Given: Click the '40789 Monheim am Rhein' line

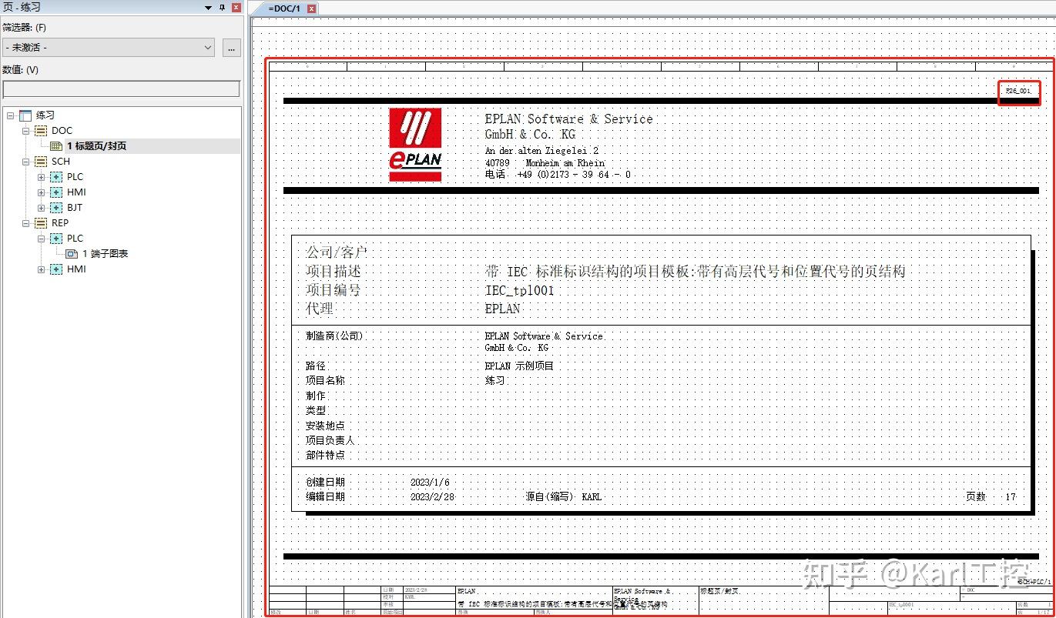Looking at the screenshot, I should [x=545, y=163].
